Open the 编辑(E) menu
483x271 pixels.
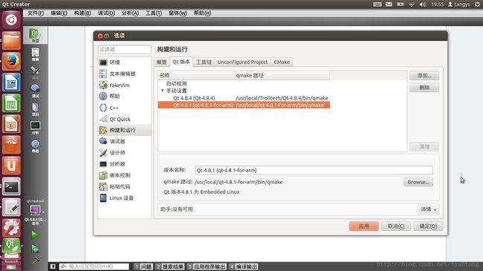click(59, 13)
